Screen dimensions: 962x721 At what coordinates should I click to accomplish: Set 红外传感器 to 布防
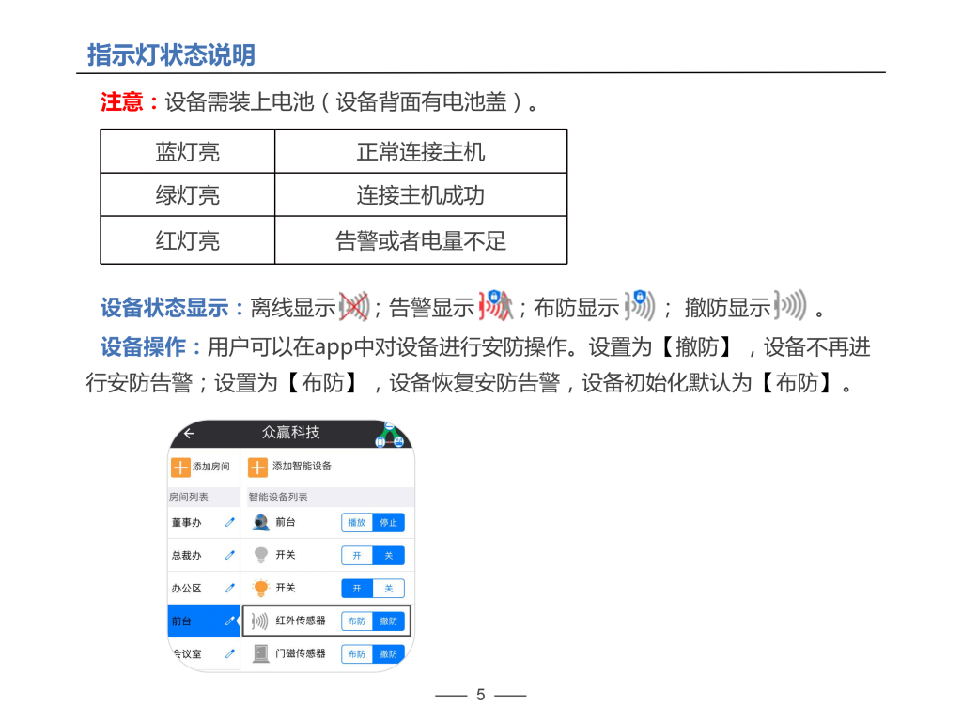357,621
